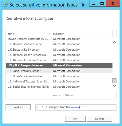Sort list by the name column header

coord(29,34)
